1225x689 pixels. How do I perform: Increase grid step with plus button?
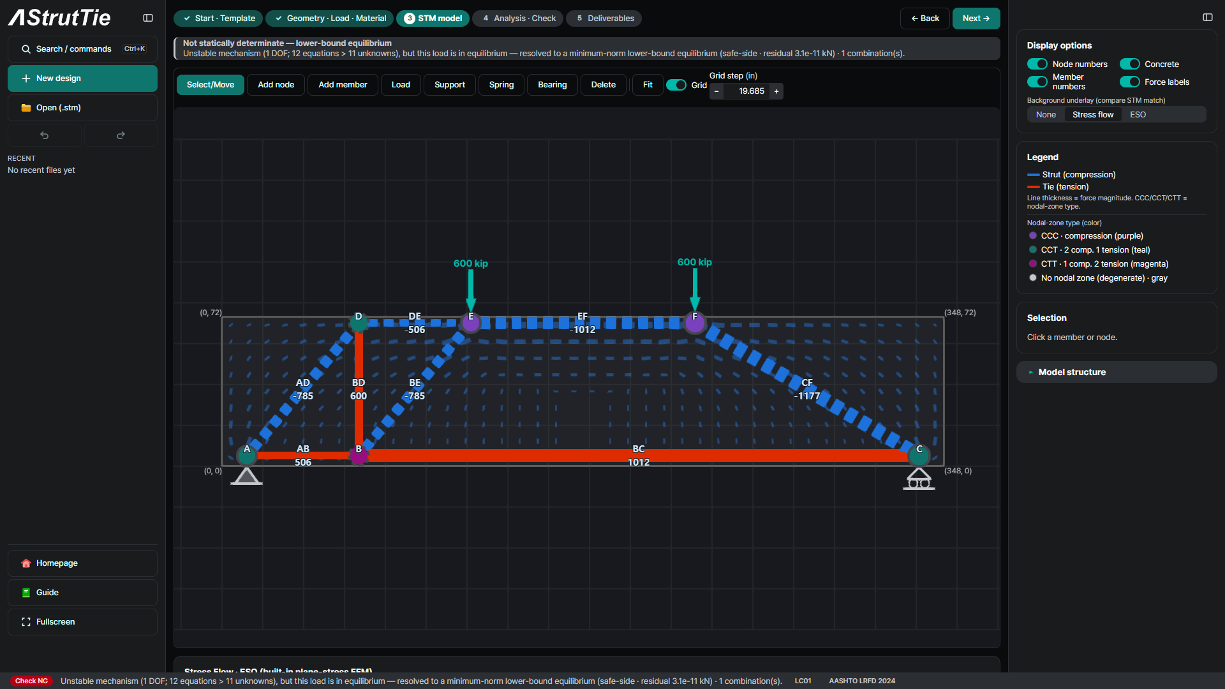pos(776,91)
